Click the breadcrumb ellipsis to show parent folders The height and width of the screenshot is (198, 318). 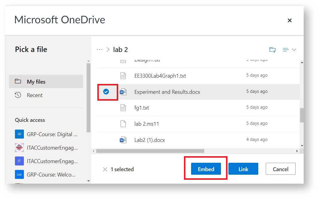99,50
